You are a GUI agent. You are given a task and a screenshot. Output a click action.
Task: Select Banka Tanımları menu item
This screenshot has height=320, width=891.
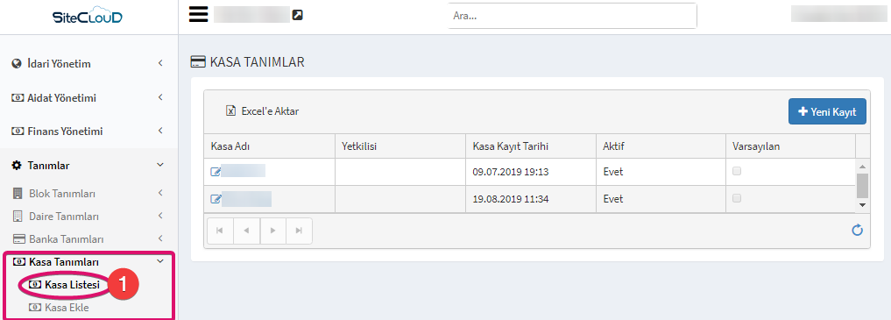pos(67,239)
